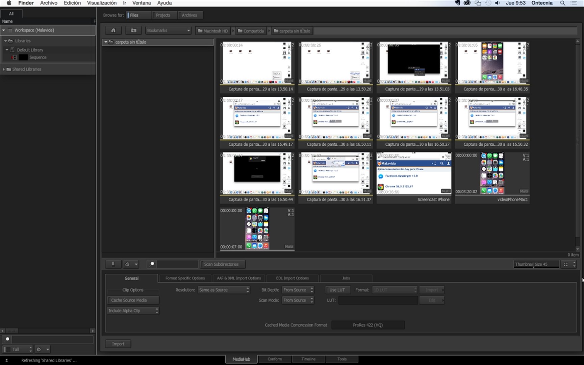Image resolution: width=584 pixels, height=365 pixels.
Task: Switch to Format Specific Options tab
Action: pyautogui.click(x=185, y=278)
